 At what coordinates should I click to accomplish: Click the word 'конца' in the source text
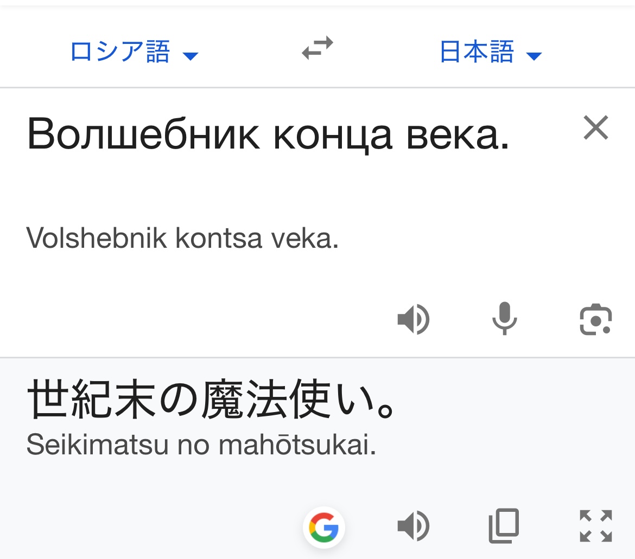332,134
